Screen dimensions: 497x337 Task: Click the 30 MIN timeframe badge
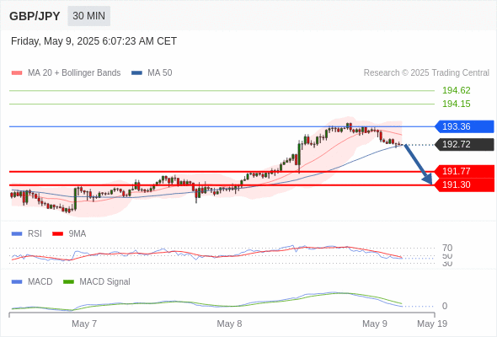[88, 16]
